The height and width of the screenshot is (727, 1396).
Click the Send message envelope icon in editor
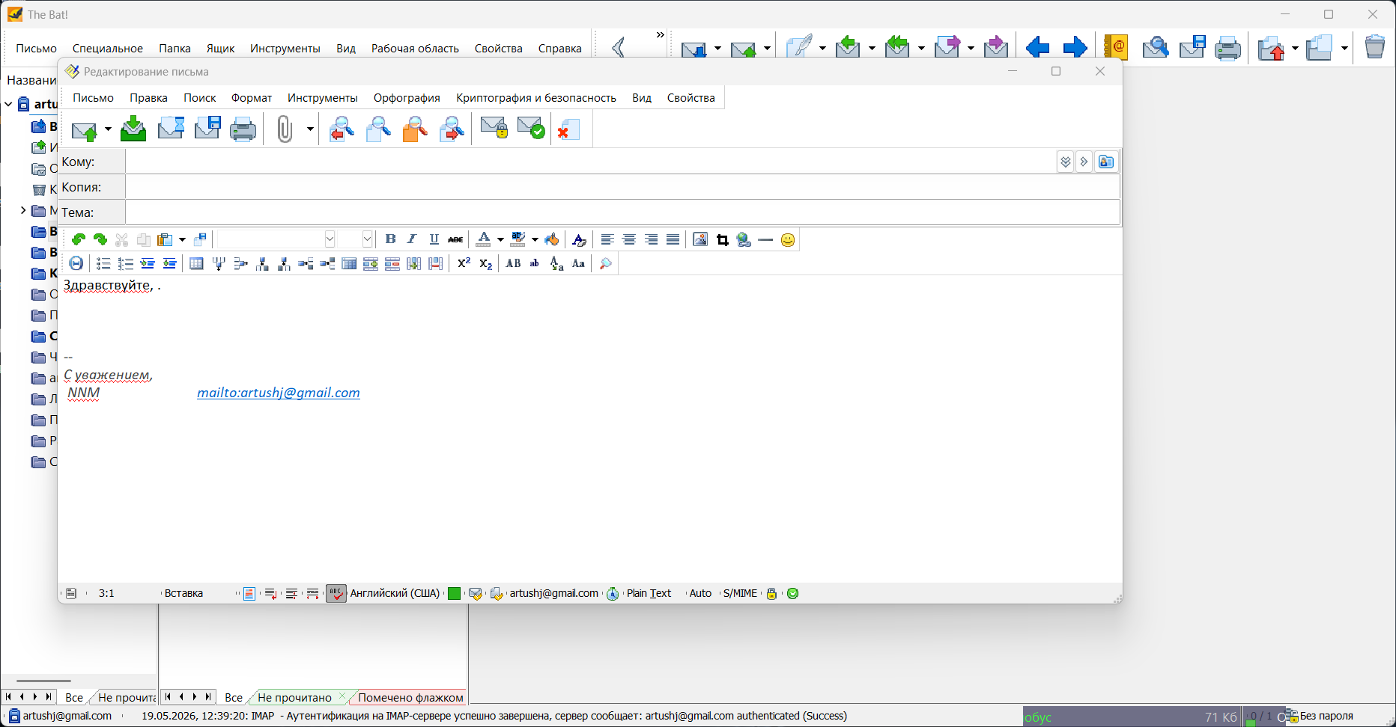tap(84, 130)
